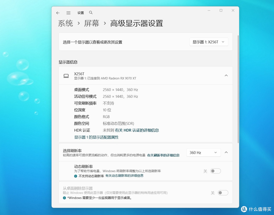Open 有关 HDR 认证的详细信息 link
274x215 pixels.
point(137,130)
